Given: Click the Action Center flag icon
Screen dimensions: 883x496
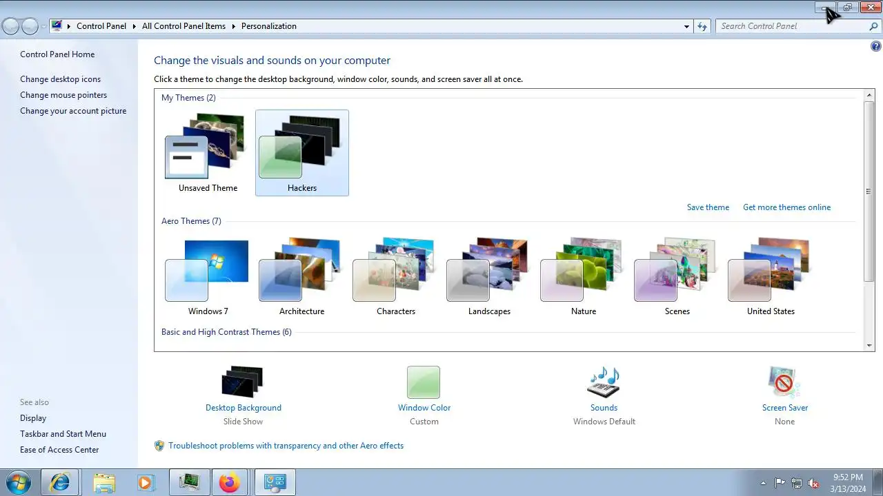Looking at the screenshot, I should pyautogui.click(x=780, y=483).
